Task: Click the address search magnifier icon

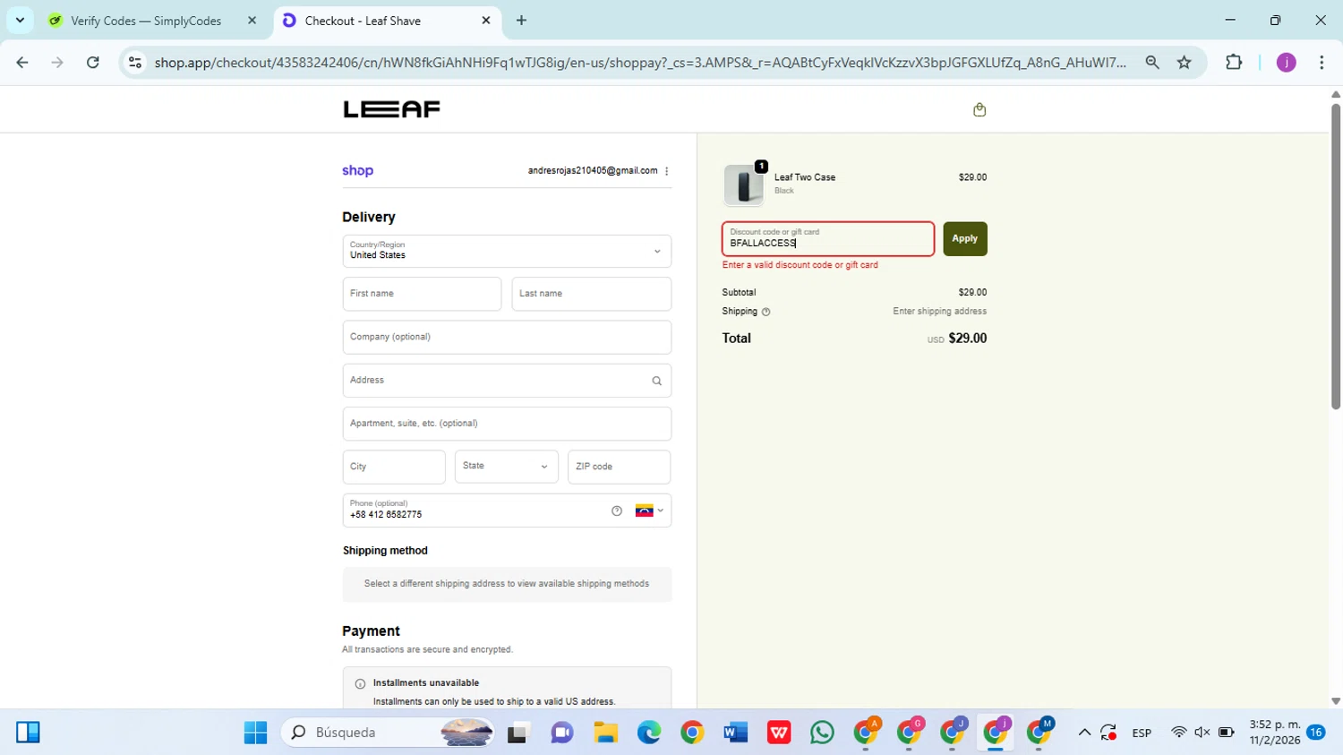Action: click(x=657, y=381)
